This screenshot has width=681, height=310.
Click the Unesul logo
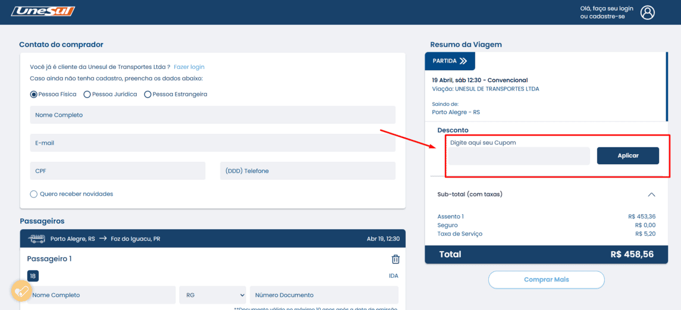point(43,11)
